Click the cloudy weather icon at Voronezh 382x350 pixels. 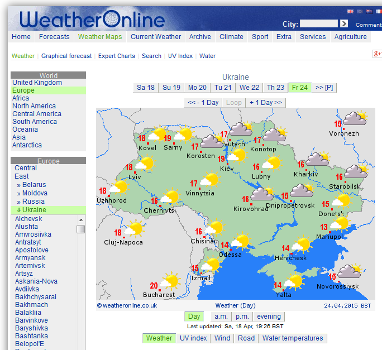point(355,118)
